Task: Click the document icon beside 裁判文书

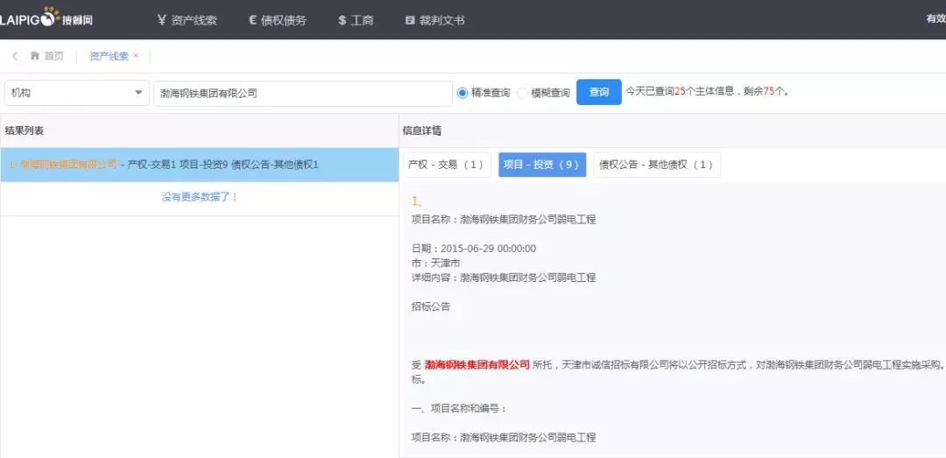Action: [x=410, y=20]
